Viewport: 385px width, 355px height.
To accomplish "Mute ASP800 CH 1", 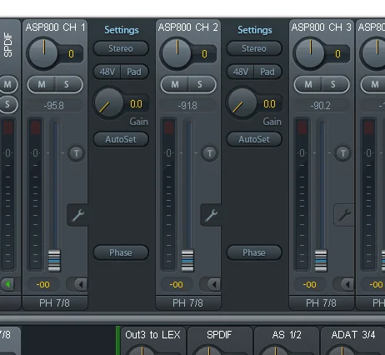I will (42, 84).
